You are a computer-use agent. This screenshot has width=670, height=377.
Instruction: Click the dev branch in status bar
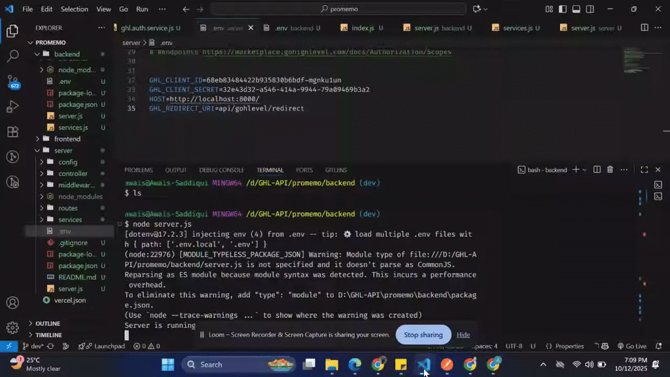click(x=33, y=346)
